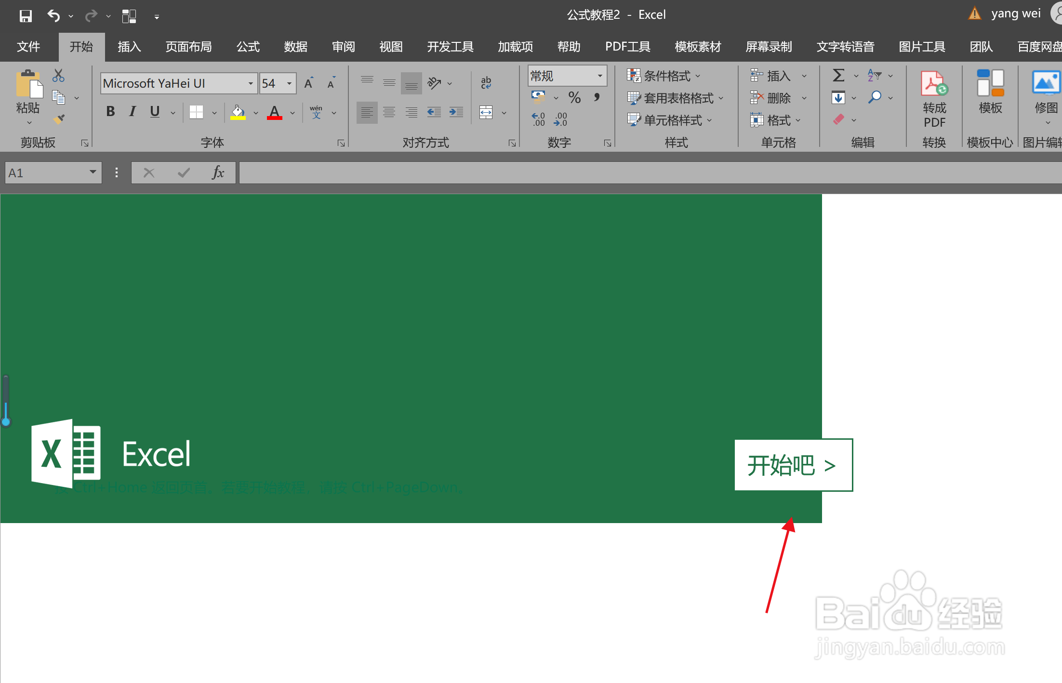1062x683 pixels.
Task: Apply comma style
Action: coord(597,97)
